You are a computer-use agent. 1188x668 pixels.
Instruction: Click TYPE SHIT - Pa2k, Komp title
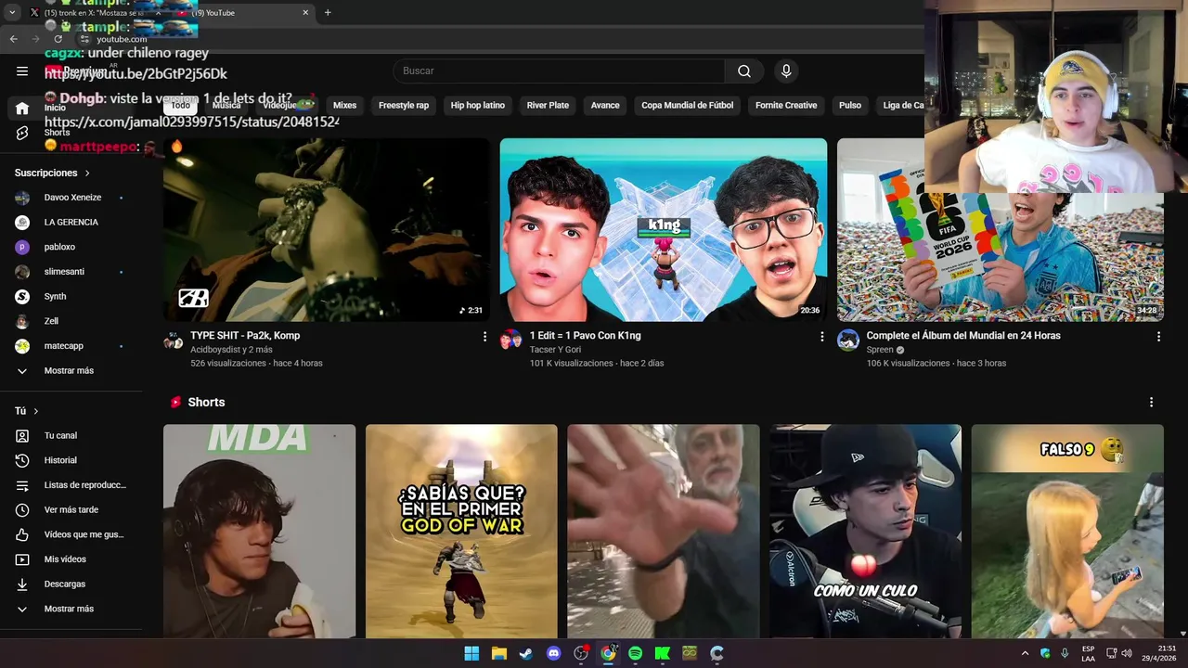pos(245,336)
